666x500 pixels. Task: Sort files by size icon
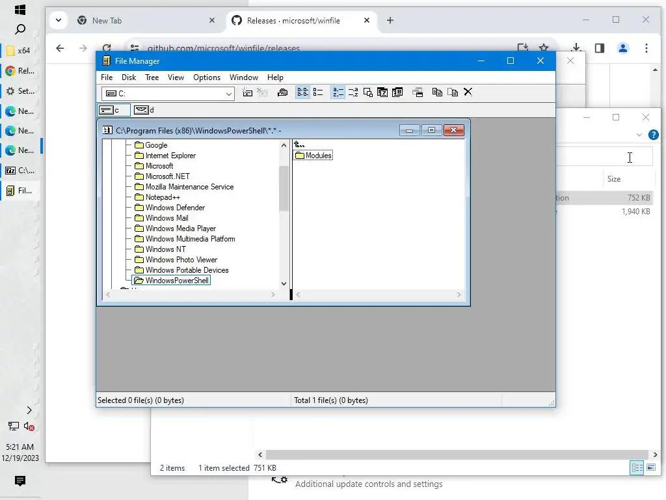[368, 92]
